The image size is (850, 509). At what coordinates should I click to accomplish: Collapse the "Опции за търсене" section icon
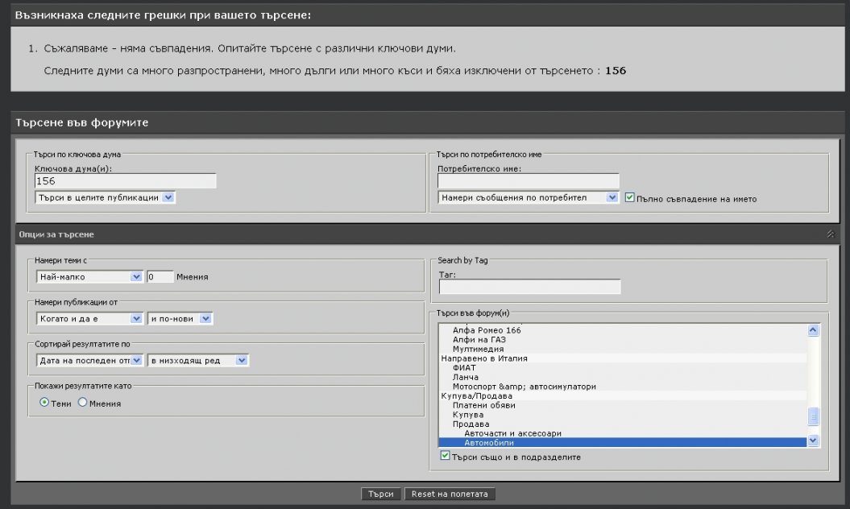tap(830, 234)
